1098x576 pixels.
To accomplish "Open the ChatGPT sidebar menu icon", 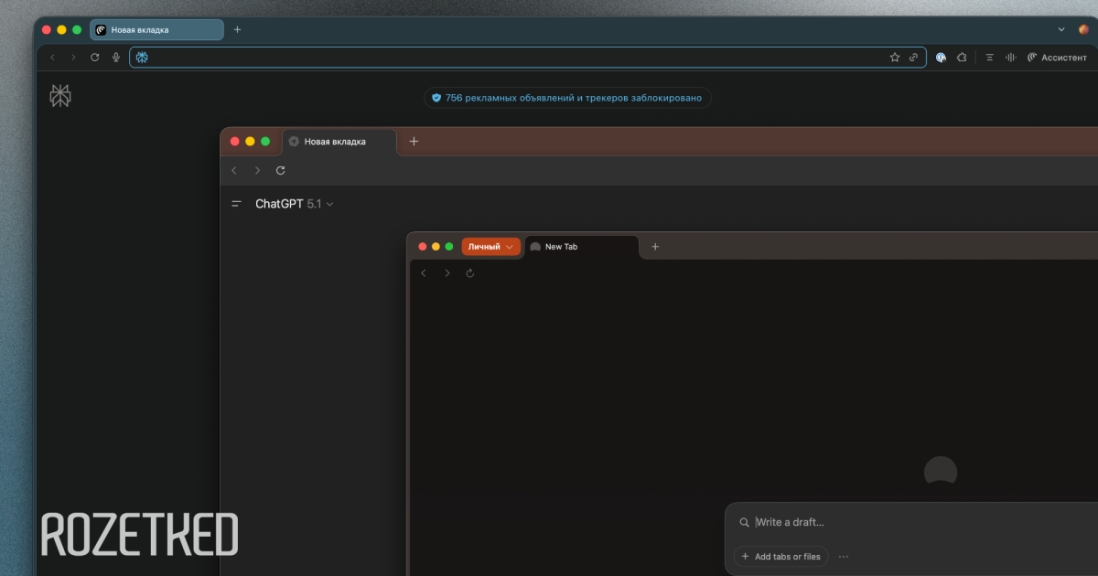I will click(237, 204).
